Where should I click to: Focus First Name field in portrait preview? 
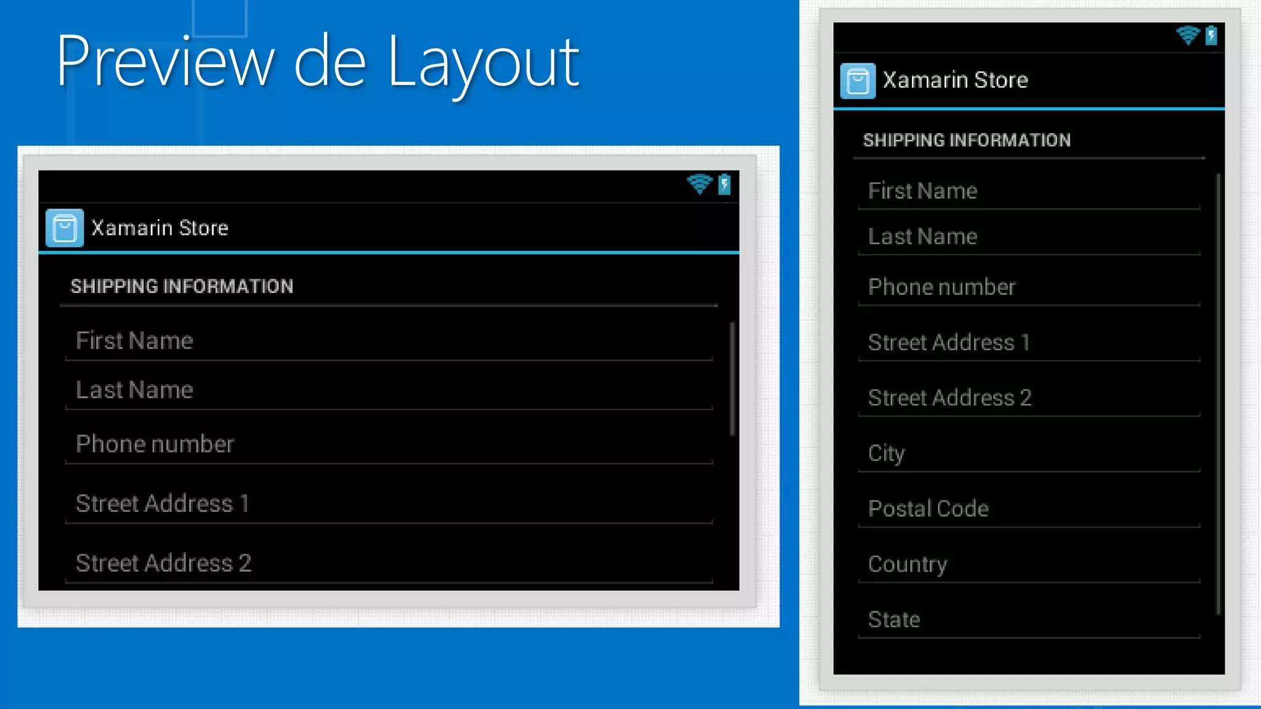pos(1029,191)
